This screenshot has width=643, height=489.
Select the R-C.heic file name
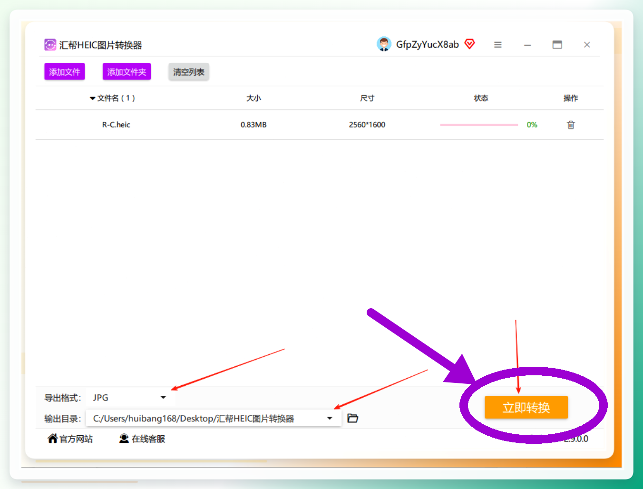(116, 125)
